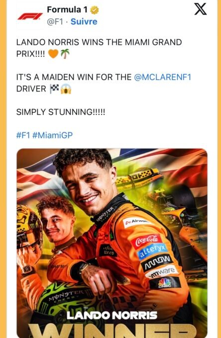This screenshot has width=221, height=338.
Task: Click the SIMPLY STUNNING tweet text
Action: click(61, 112)
